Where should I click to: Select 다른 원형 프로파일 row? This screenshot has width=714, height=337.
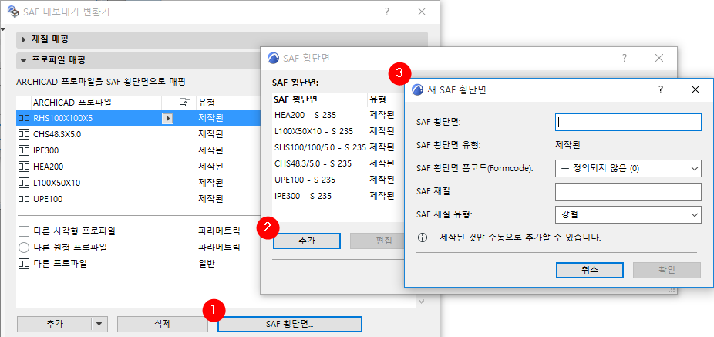pyautogui.click(x=138, y=248)
